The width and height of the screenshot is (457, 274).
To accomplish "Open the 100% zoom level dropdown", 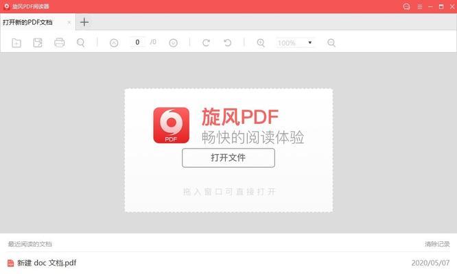I will (x=295, y=42).
